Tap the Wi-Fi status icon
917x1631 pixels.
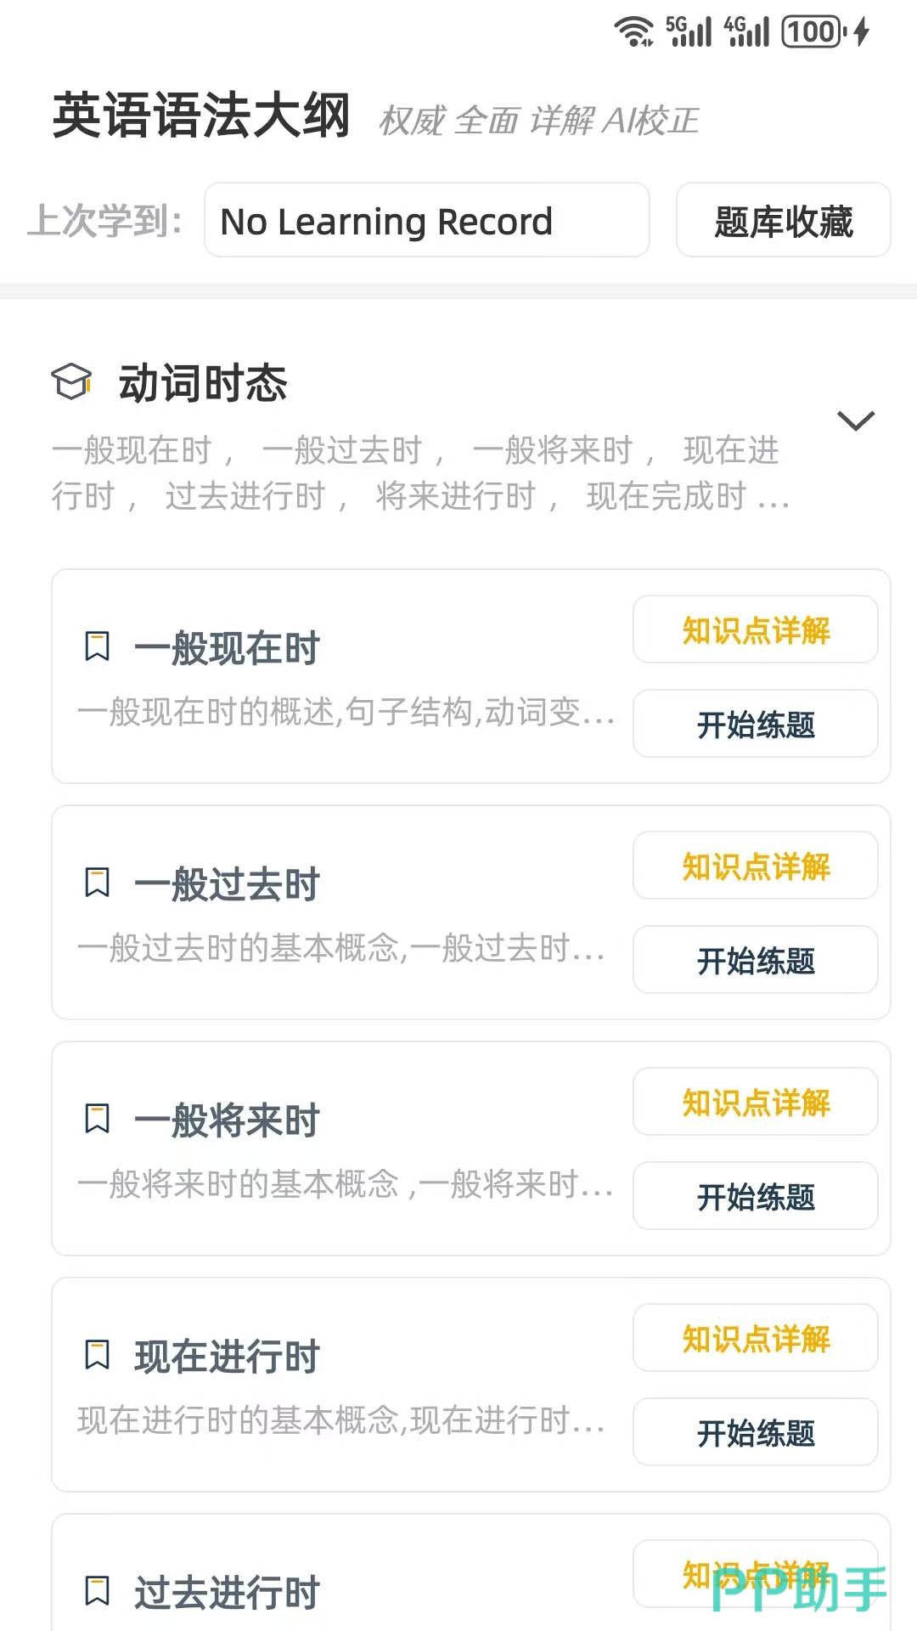point(633,32)
